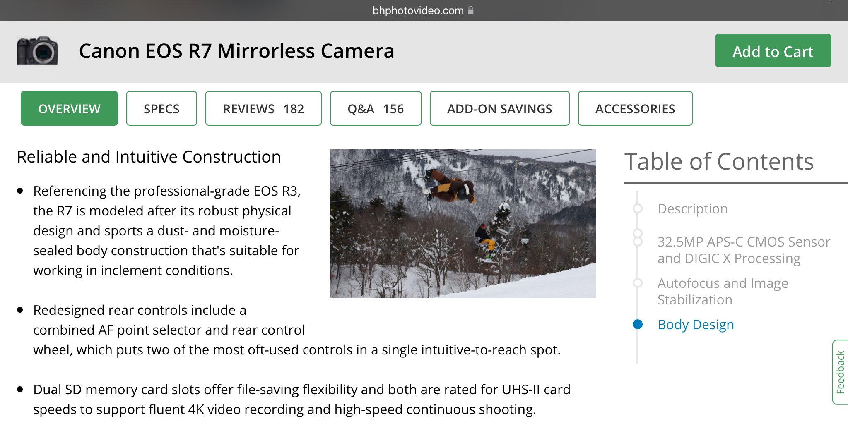The height and width of the screenshot is (426, 848).
Task: Open the ADD-ON SAVINGS tab
Action: click(x=499, y=108)
